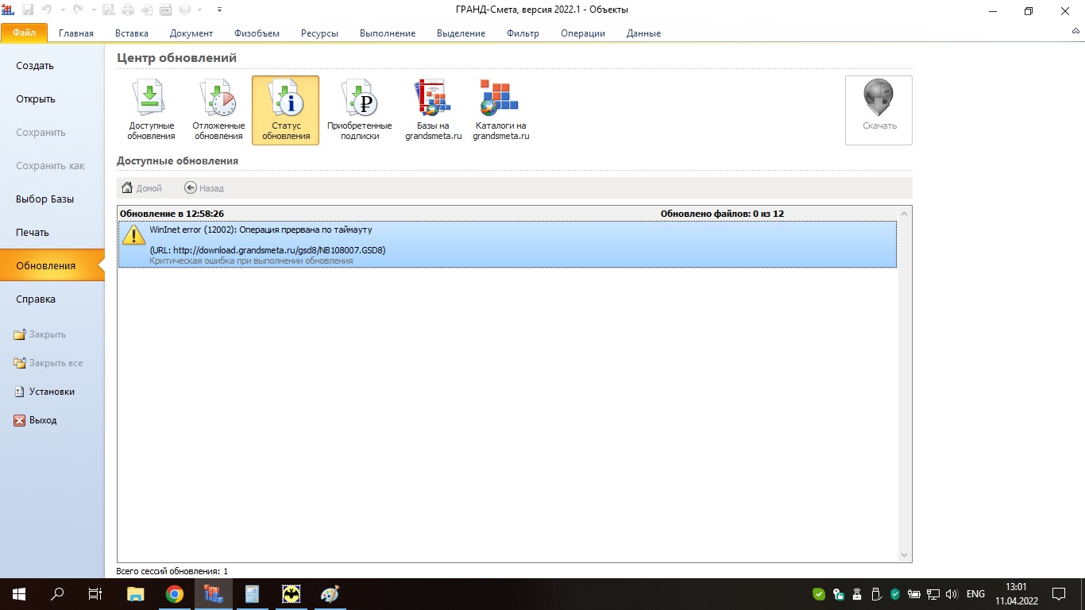Expand the dropdown next to the gray ball icon

(199, 10)
